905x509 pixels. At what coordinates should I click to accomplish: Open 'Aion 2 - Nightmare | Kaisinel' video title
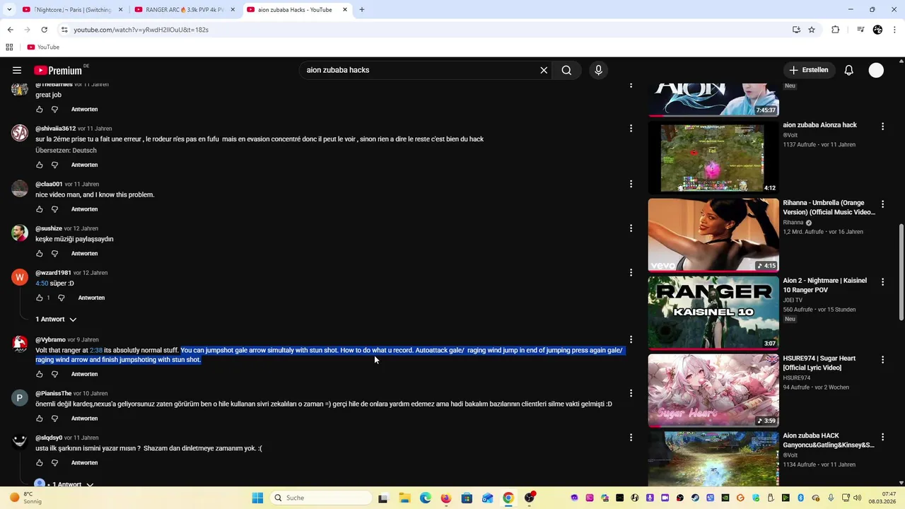tap(824, 285)
